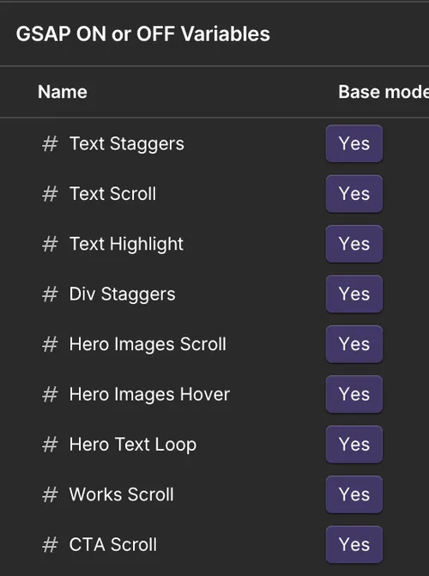The height and width of the screenshot is (576, 429).
Task: Click the hash icon beside Div Staggers
Action: (x=50, y=294)
